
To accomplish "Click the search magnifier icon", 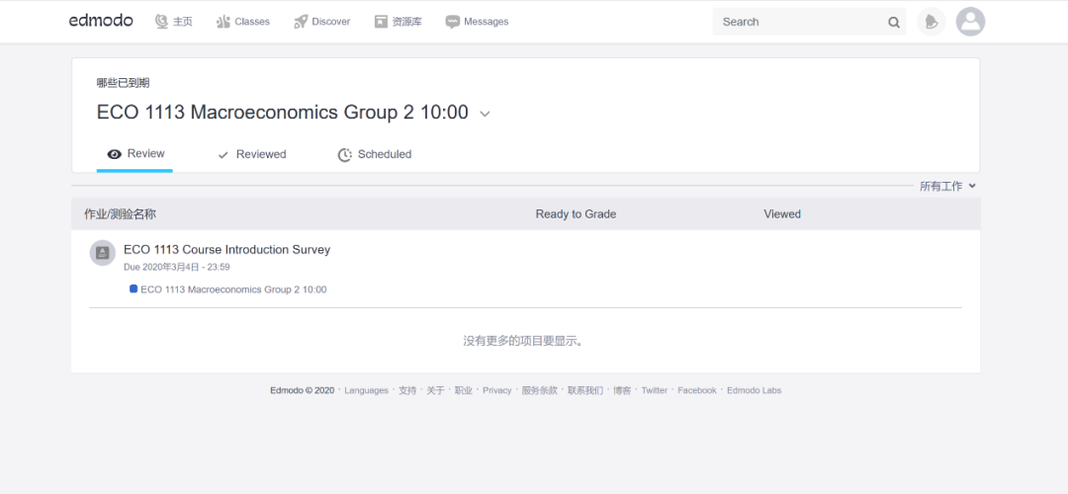I will pyautogui.click(x=894, y=23).
